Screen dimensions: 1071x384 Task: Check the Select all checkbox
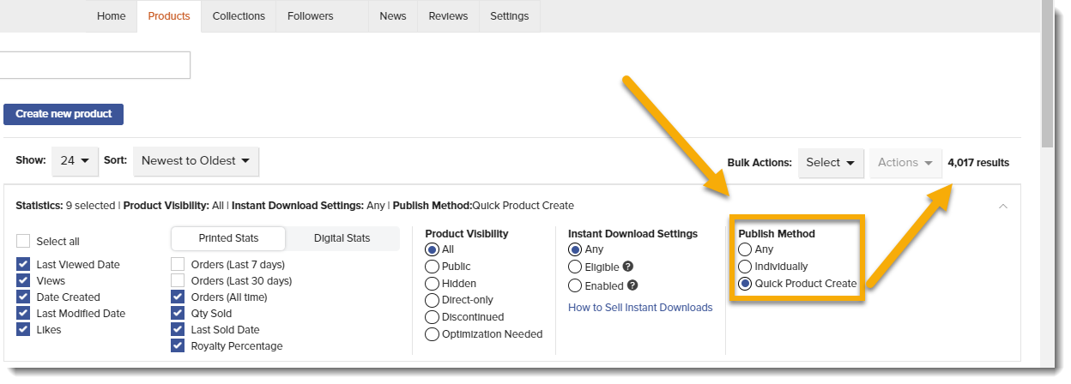pyautogui.click(x=23, y=241)
